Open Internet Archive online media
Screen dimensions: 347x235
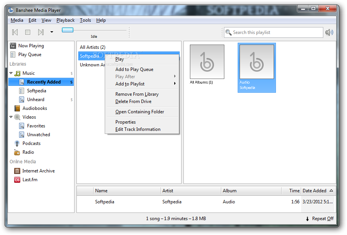click(39, 171)
